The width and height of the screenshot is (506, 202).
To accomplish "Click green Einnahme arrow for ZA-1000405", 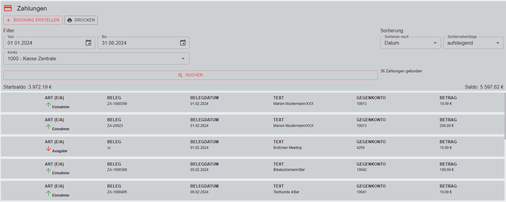I will click(48, 193).
